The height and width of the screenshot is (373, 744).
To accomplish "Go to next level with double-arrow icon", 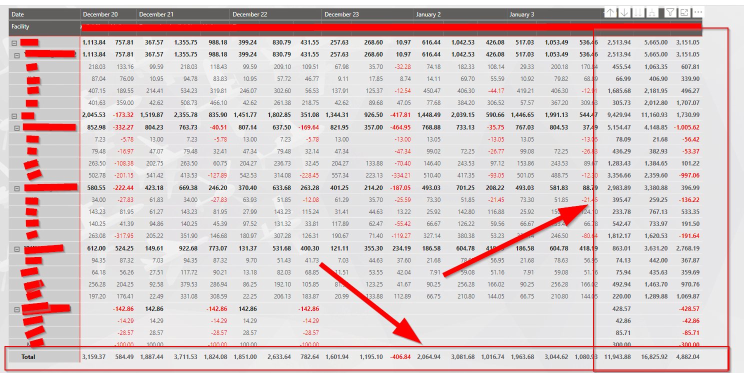I will pos(638,12).
